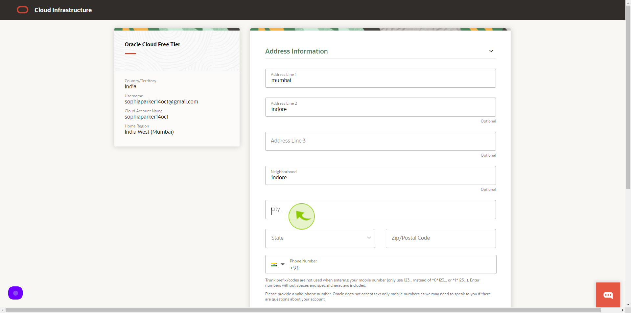Open phone country code dropdown arrow

click(x=283, y=264)
